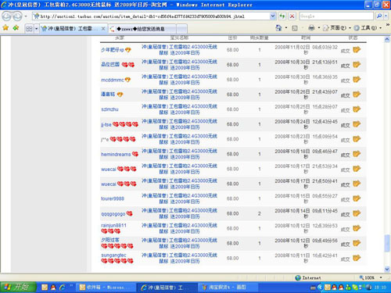Expand hidden system tray icons arrow
This screenshot has height=293, width=391.
[320, 288]
